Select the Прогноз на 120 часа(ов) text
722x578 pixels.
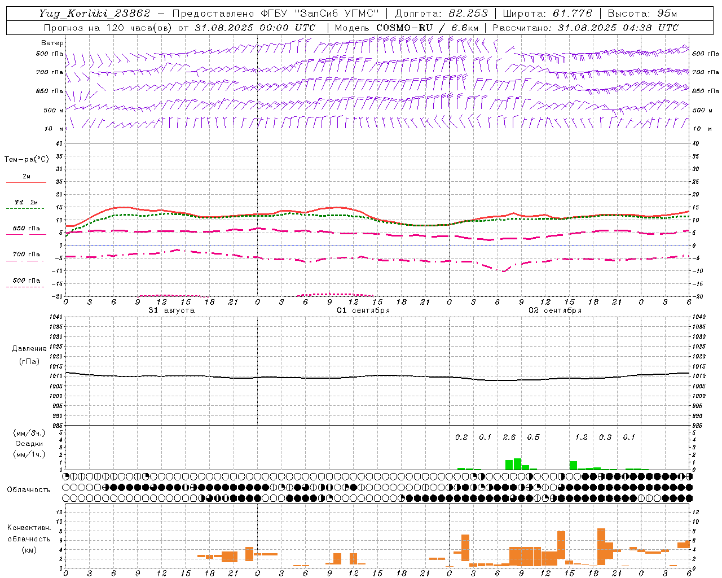pyautogui.click(x=108, y=28)
